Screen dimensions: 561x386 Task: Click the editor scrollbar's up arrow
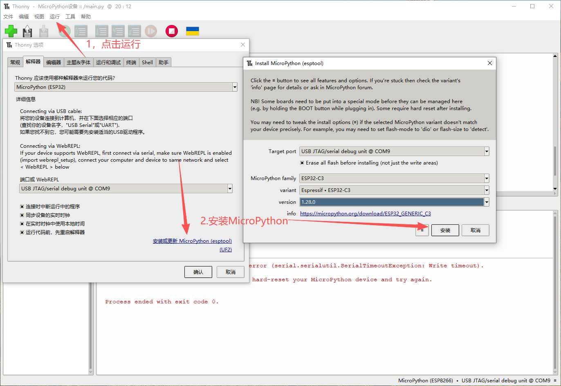555,56
